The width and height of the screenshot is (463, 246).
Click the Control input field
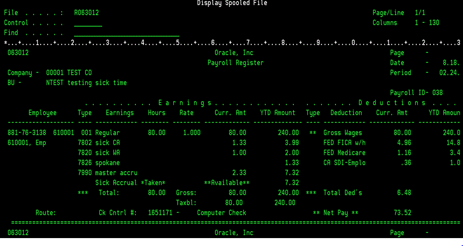tap(88, 23)
